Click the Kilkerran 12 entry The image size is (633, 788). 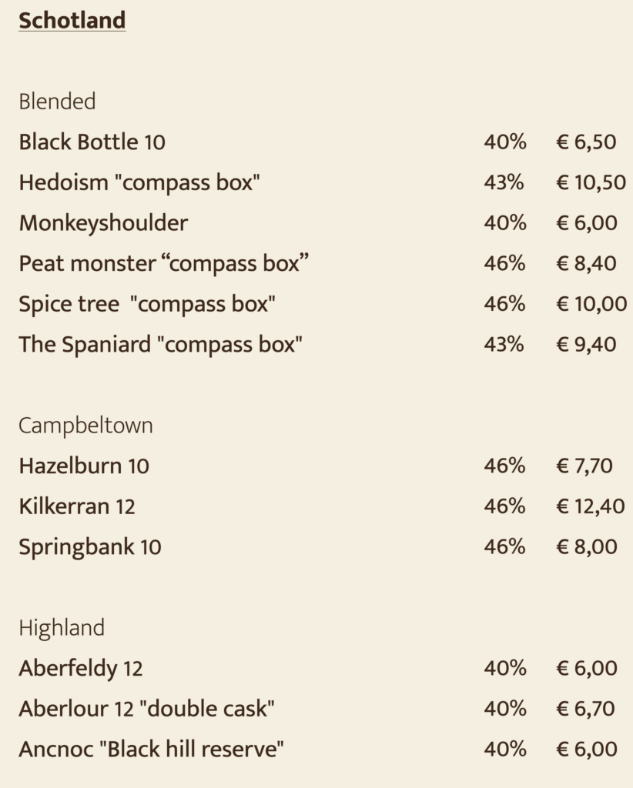pos(77,506)
